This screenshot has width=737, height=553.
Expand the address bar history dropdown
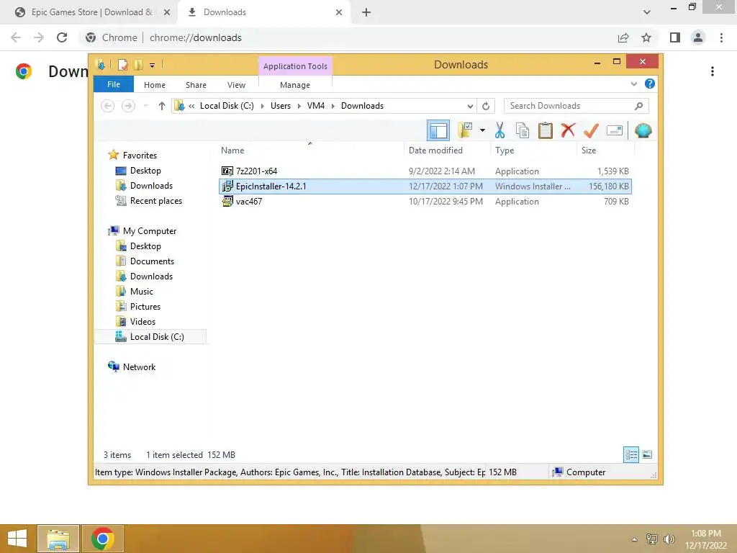point(470,106)
